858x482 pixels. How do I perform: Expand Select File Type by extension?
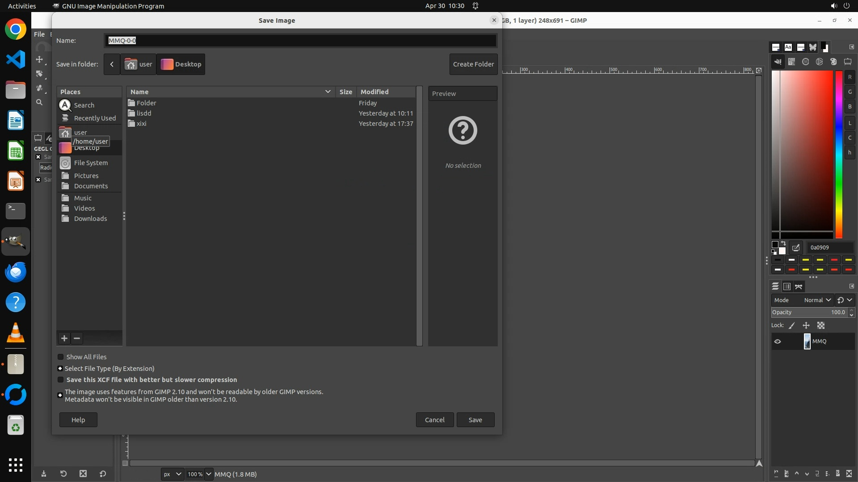(60, 369)
